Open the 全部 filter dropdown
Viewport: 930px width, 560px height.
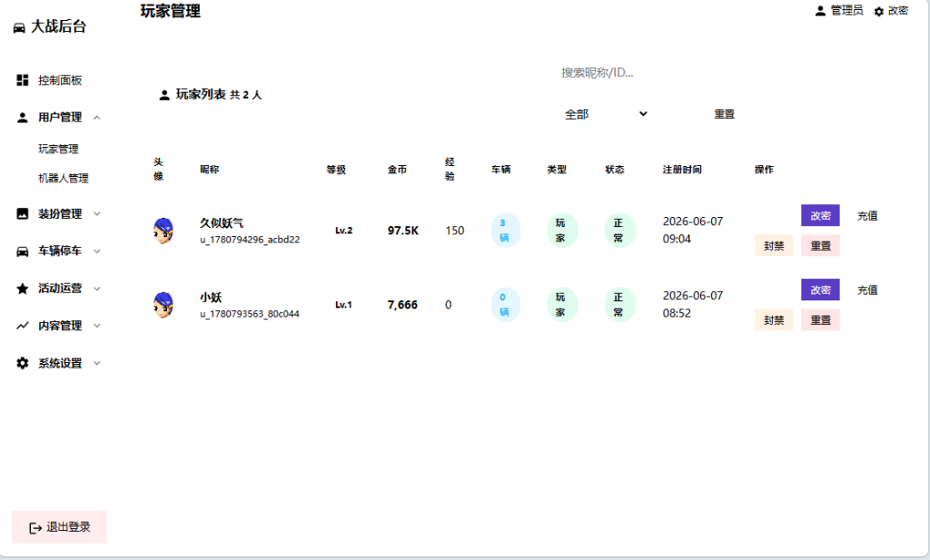(606, 113)
